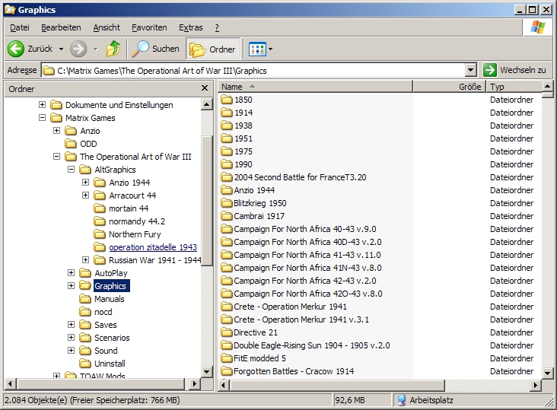Sort by the Größe column header
557x410 pixels.
pos(450,87)
